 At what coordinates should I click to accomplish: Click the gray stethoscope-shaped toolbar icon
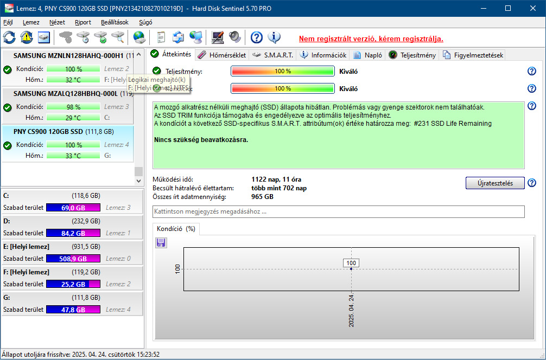(x=66, y=37)
